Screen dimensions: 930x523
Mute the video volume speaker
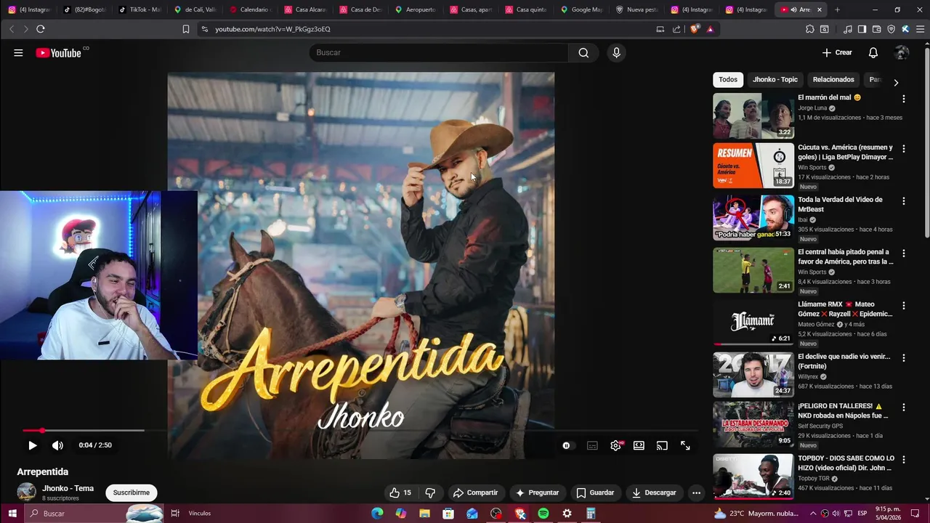click(57, 445)
